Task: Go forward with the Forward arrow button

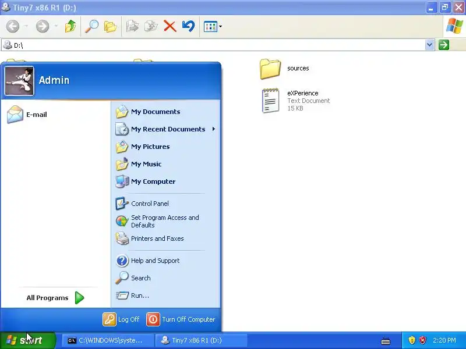Action: click(43, 26)
